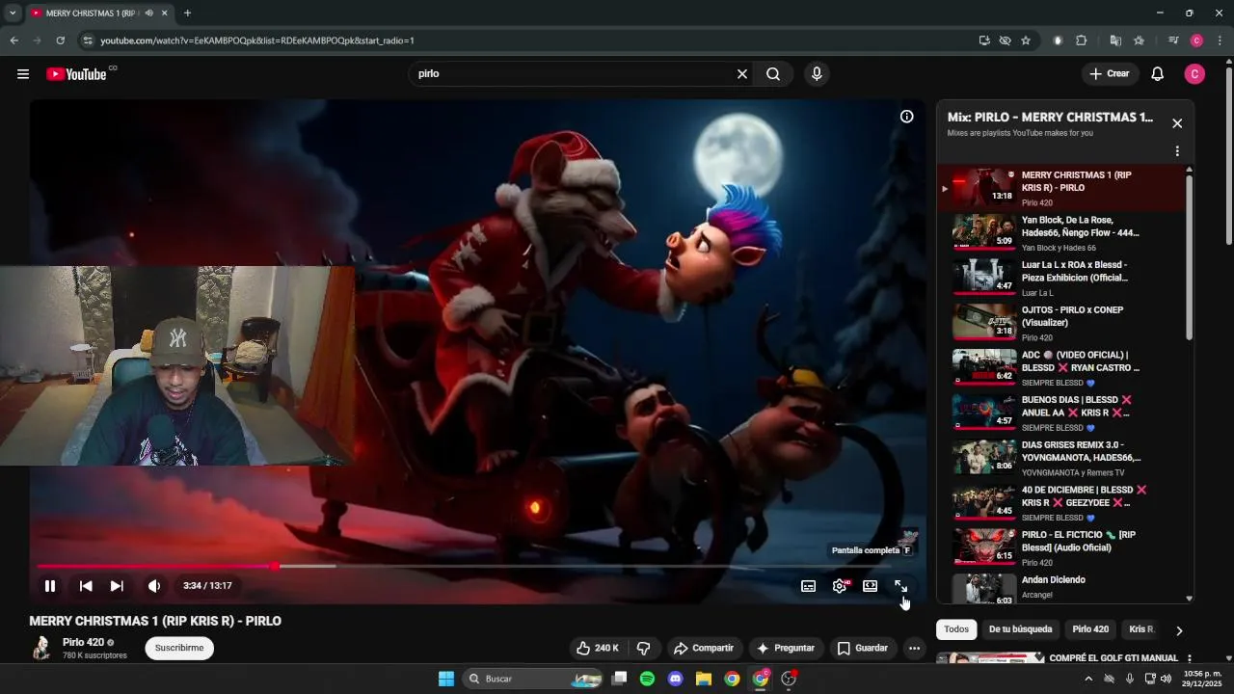Show more filter chips arrow
This screenshot has height=694, width=1234.
[1178, 630]
